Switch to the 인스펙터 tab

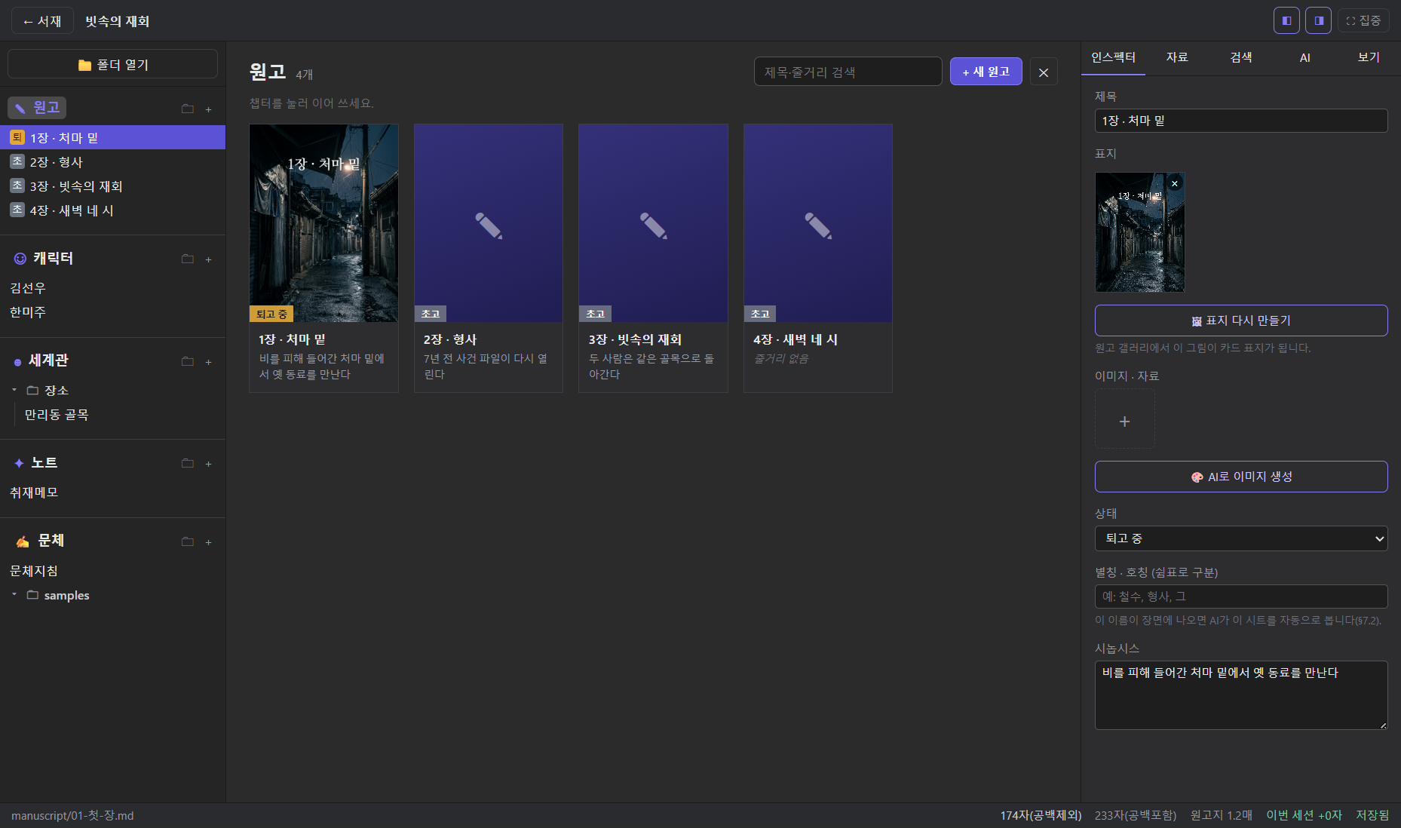[x=1113, y=57]
